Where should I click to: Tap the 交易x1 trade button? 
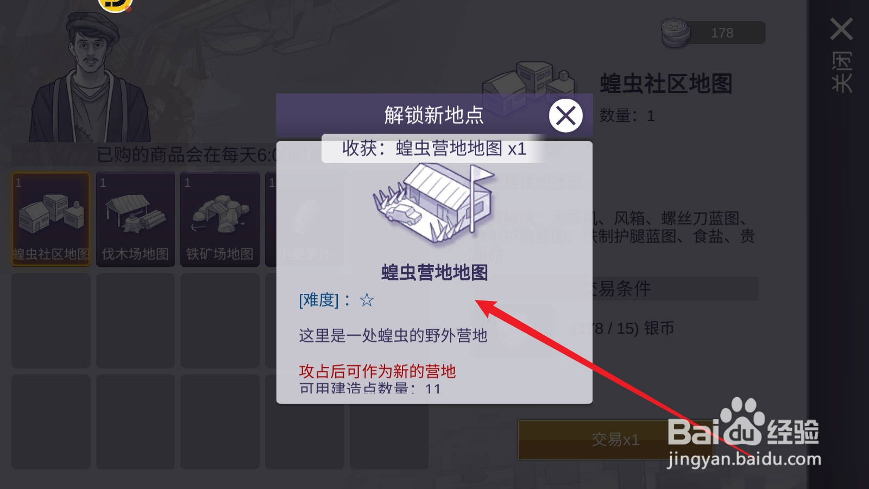615,440
